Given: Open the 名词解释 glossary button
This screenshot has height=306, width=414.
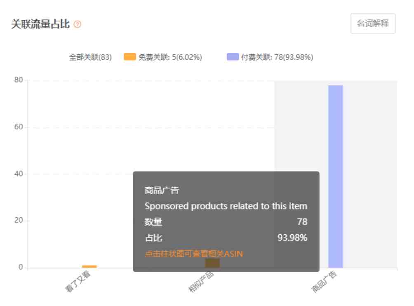Looking at the screenshot, I should pyautogui.click(x=373, y=24).
